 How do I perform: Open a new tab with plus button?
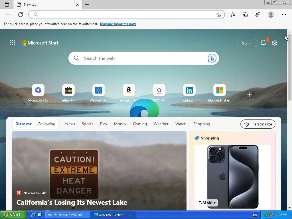coord(87,5)
